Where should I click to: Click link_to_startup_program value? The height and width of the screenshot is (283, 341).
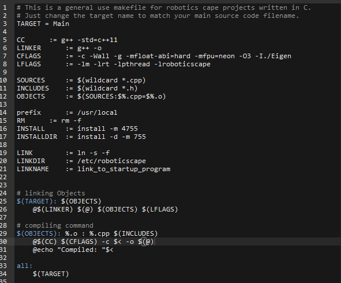123,169
